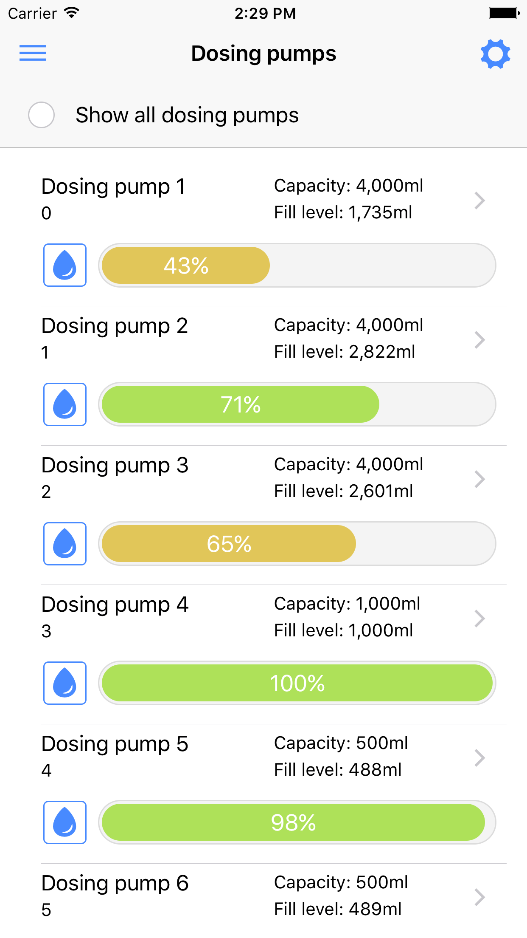
Task: Open the hamburger menu
Action: [x=33, y=53]
